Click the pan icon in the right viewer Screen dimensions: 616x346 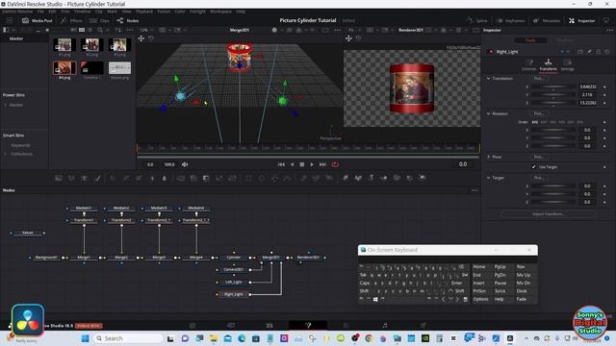click(x=348, y=38)
